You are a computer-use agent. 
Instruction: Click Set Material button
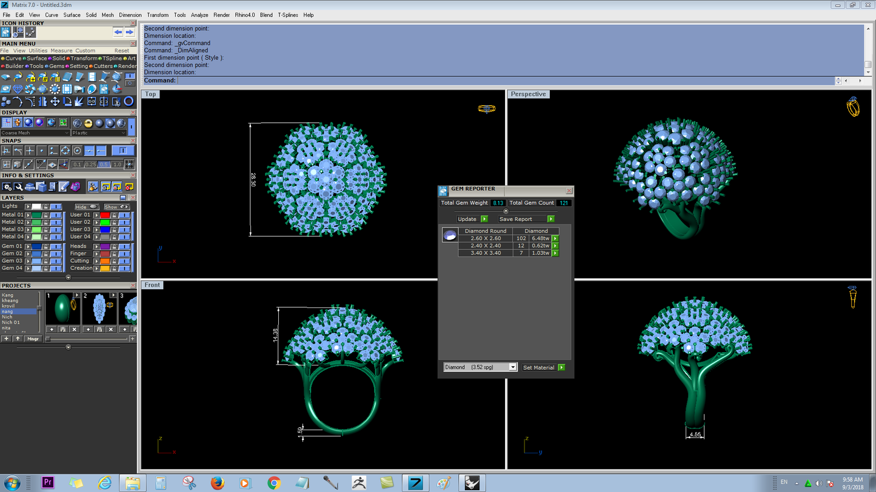[x=544, y=367]
